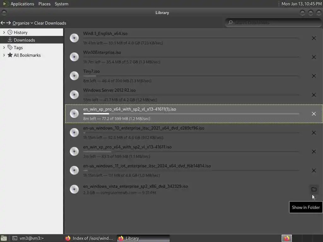Click the disc icon of Win10Enterprise.iso
The height and width of the screenshot is (242, 323).
74,57
